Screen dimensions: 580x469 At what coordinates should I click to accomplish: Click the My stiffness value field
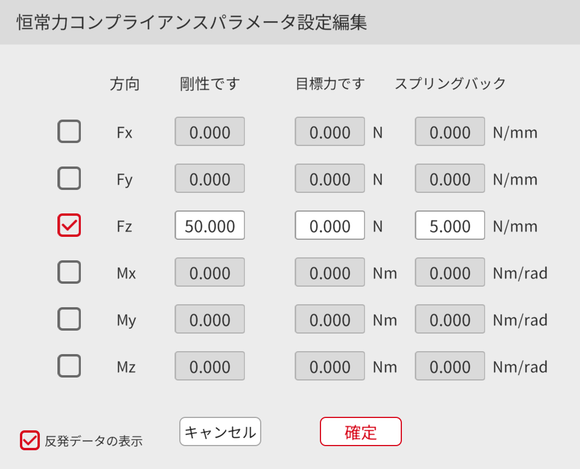pyautogui.click(x=210, y=320)
